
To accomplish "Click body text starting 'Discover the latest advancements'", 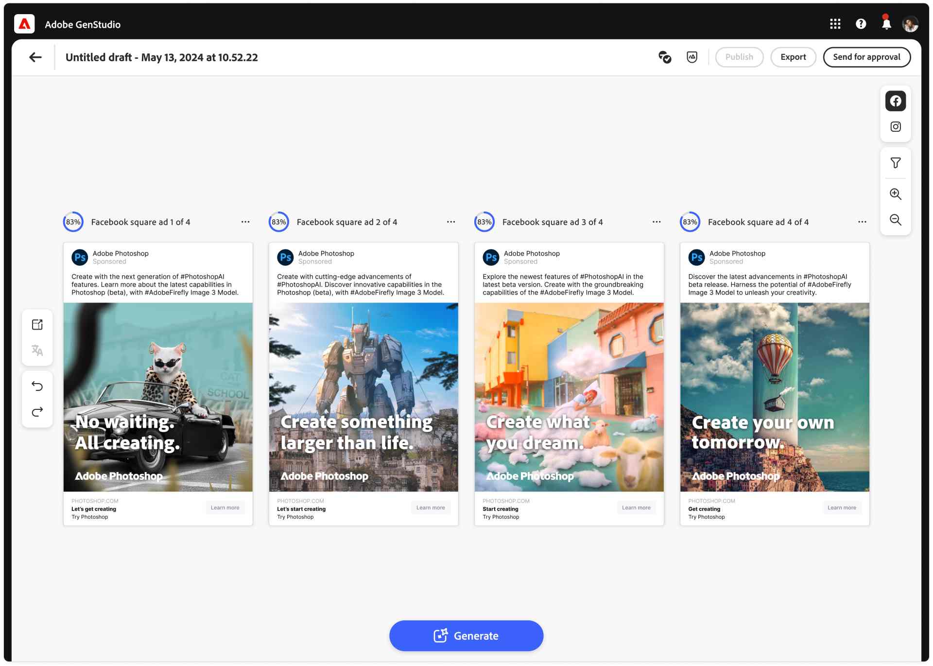I will point(770,284).
